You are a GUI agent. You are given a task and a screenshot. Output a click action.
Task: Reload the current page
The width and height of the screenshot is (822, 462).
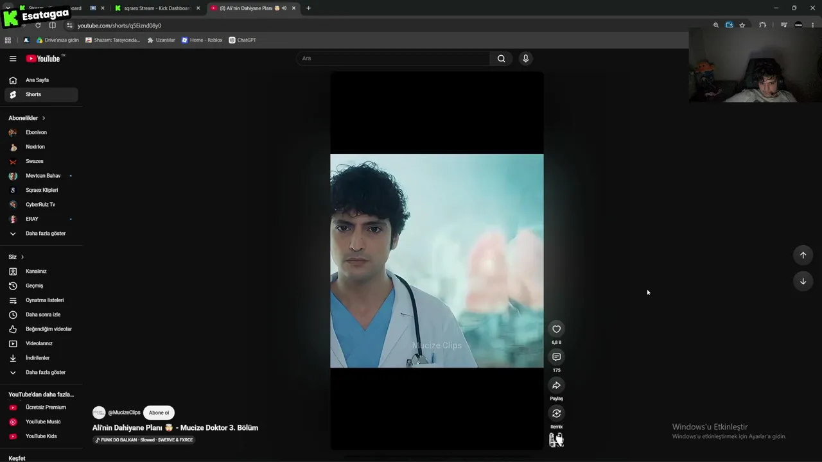[x=38, y=26]
